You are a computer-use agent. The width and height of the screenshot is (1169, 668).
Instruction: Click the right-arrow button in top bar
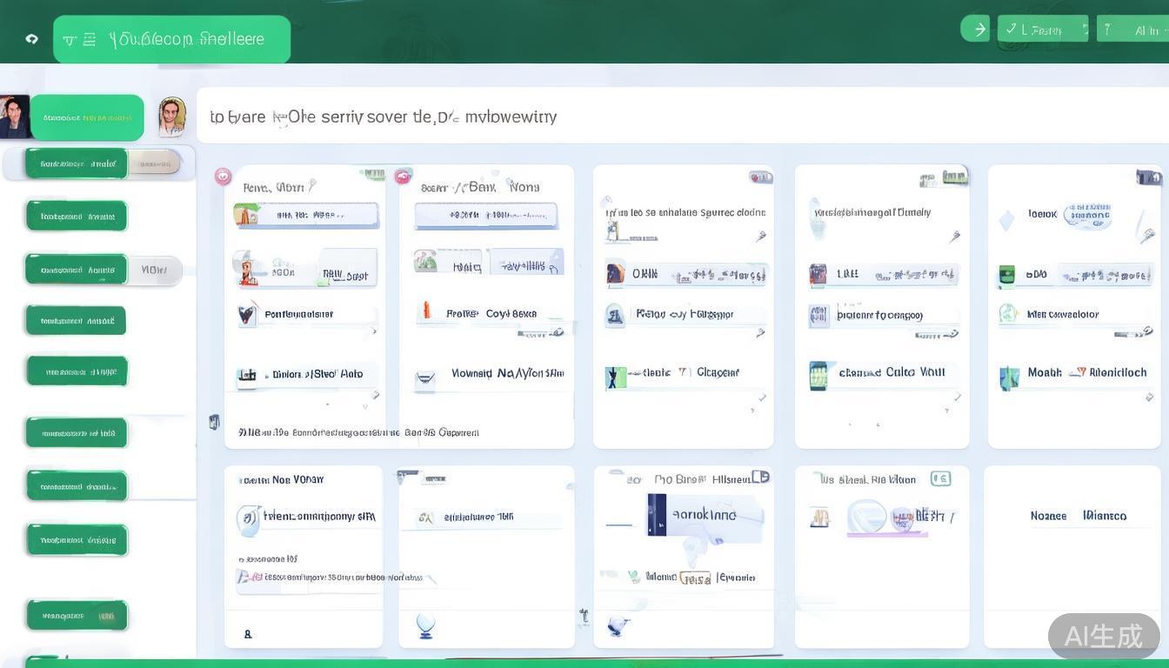coord(978,30)
